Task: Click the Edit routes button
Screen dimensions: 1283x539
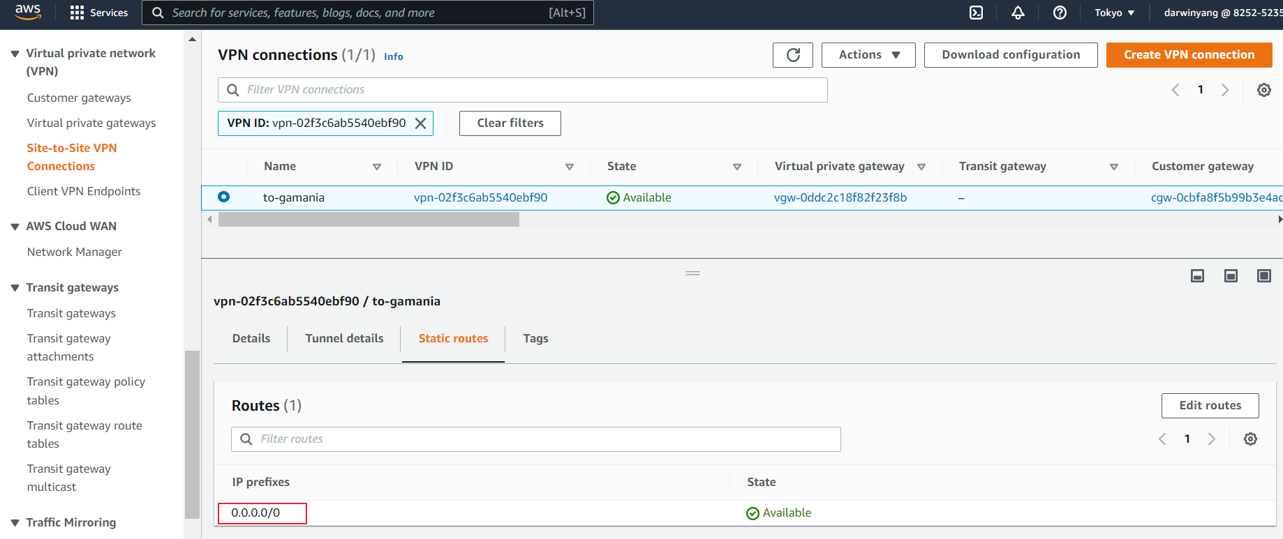Action: pos(1210,406)
